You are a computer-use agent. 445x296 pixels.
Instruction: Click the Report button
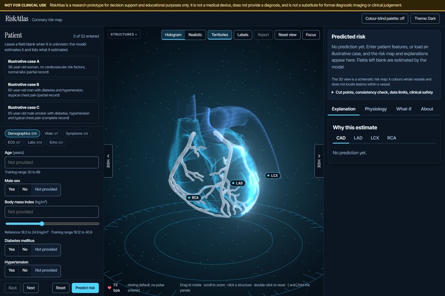(x=263, y=35)
